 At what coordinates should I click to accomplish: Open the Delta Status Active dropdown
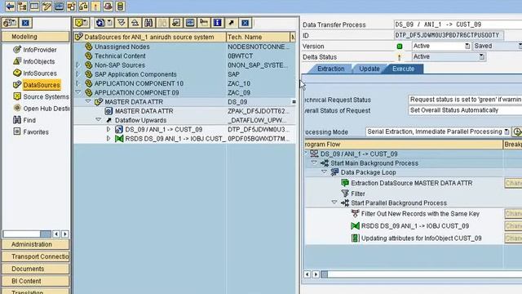click(x=482, y=56)
